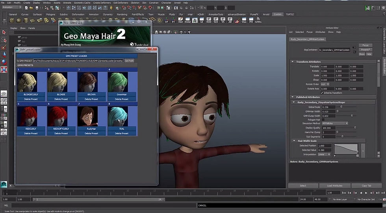Open the Animation menu set dropdown
The height and width of the screenshot is (213, 386).
[12, 7]
